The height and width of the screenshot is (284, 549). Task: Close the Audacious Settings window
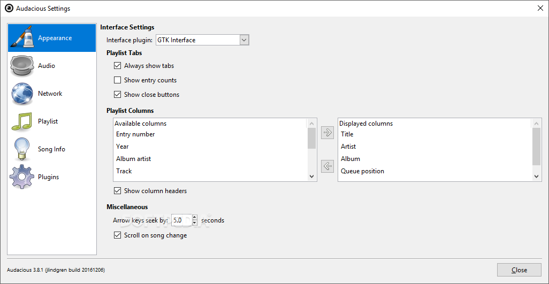point(540,9)
